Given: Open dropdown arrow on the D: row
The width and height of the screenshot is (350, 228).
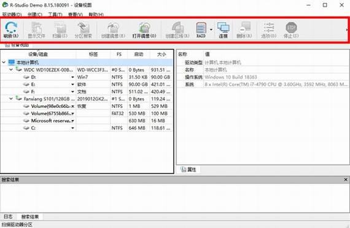Looking at the screenshot, I should 72,77.
